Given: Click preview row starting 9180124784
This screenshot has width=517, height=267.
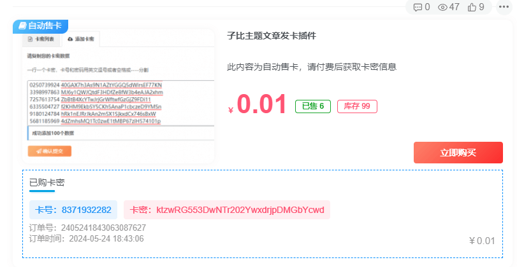Looking at the screenshot, I should 92,114.
